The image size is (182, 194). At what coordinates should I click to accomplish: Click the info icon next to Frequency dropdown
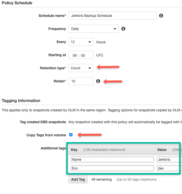point(123,29)
